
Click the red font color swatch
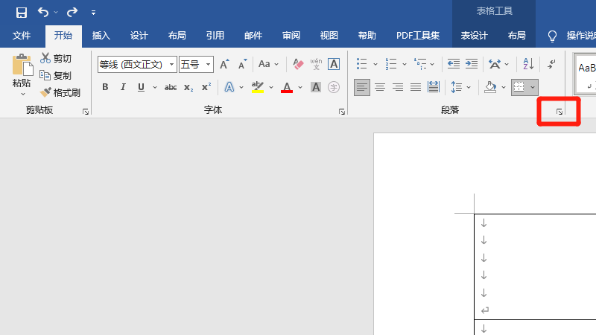pyautogui.click(x=287, y=87)
